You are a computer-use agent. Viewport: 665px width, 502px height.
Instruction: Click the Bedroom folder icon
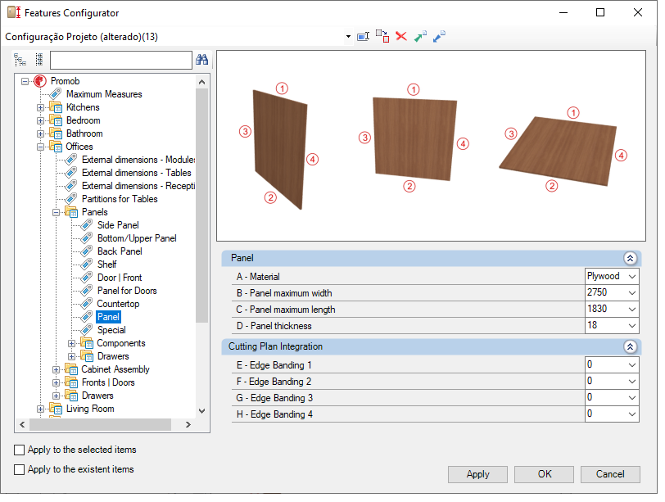coord(56,120)
